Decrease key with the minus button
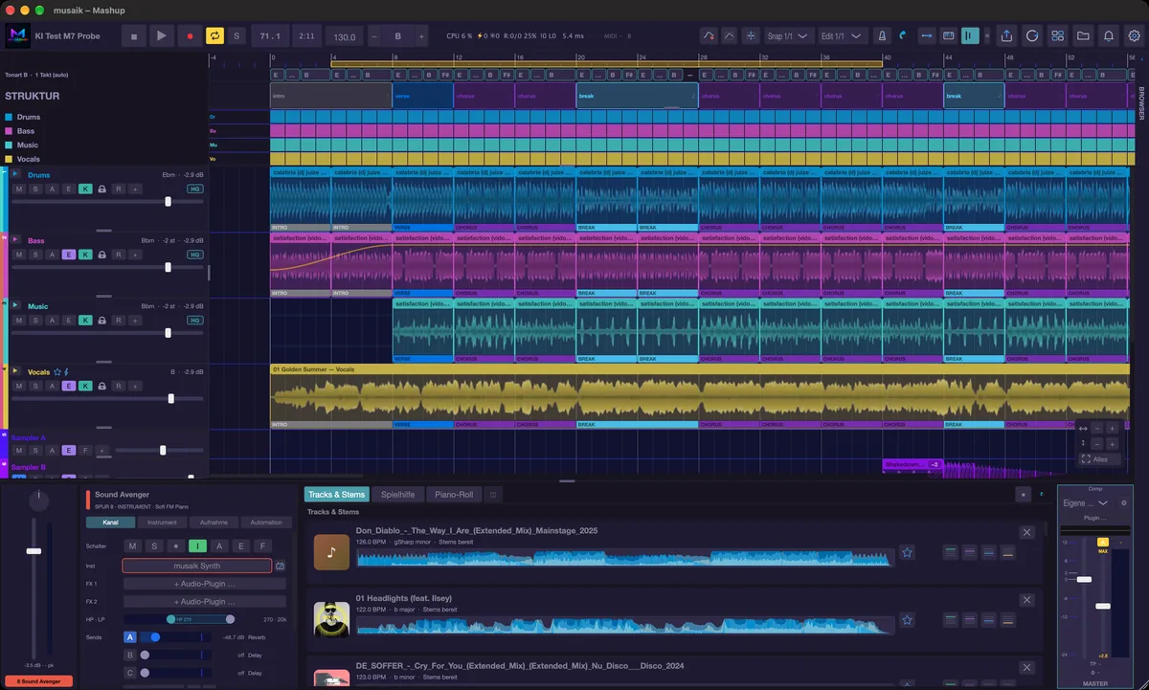This screenshot has width=1149, height=690. click(373, 36)
